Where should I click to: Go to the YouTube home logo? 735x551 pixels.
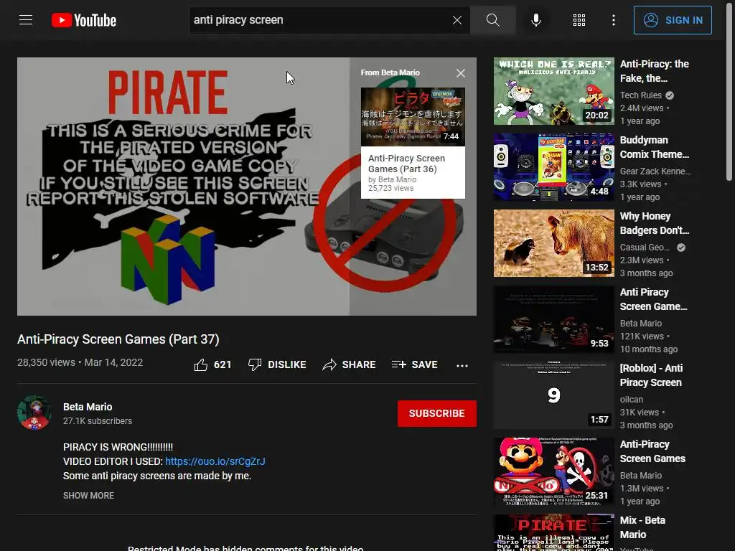click(x=84, y=20)
